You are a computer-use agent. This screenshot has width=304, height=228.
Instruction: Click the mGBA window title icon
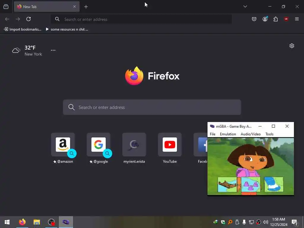[x=212, y=126]
